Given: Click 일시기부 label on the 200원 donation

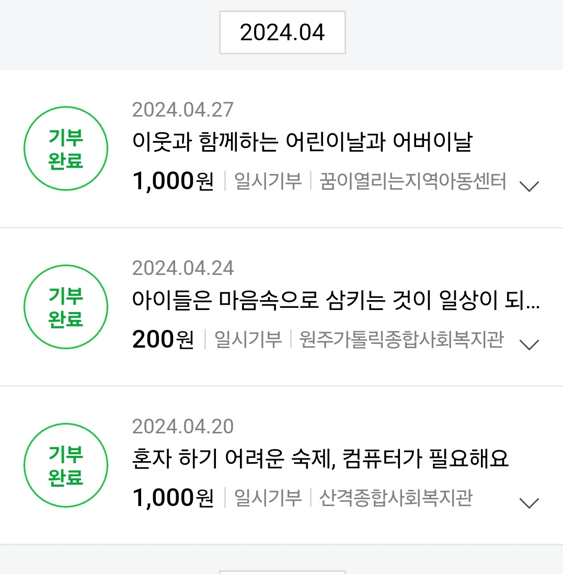Looking at the screenshot, I should tap(248, 340).
